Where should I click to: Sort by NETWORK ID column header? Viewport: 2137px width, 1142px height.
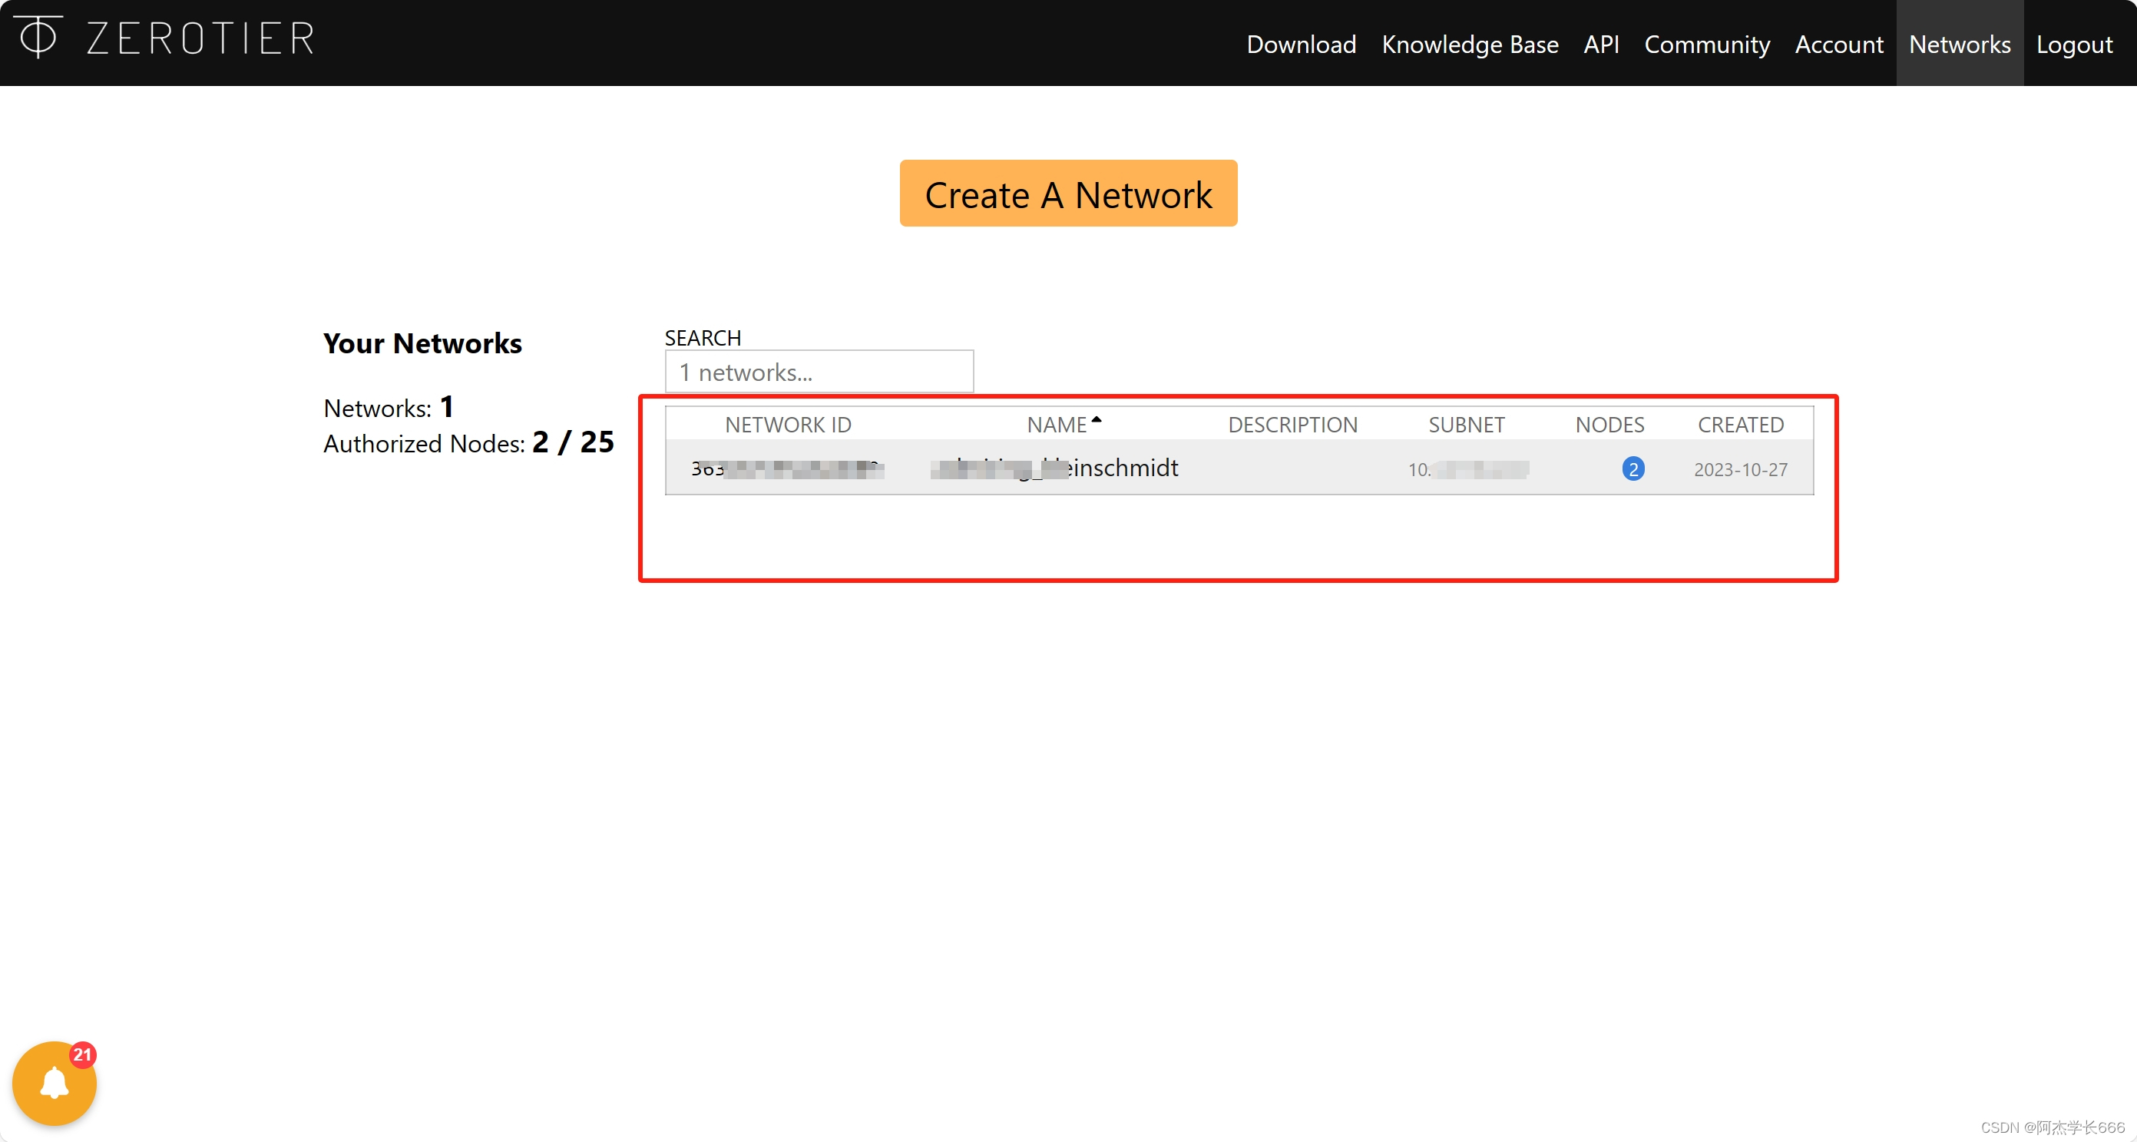pyautogui.click(x=787, y=425)
